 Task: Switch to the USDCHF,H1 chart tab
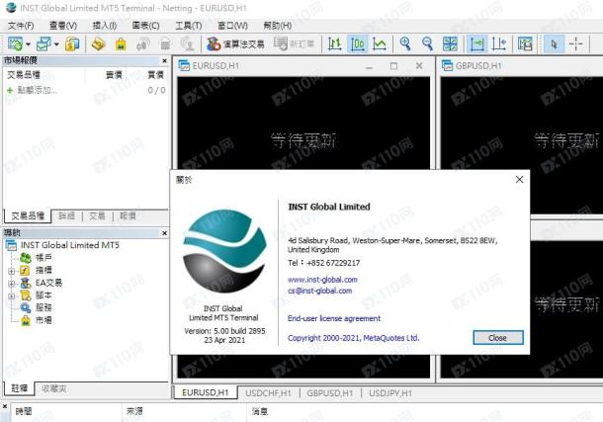point(268,393)
